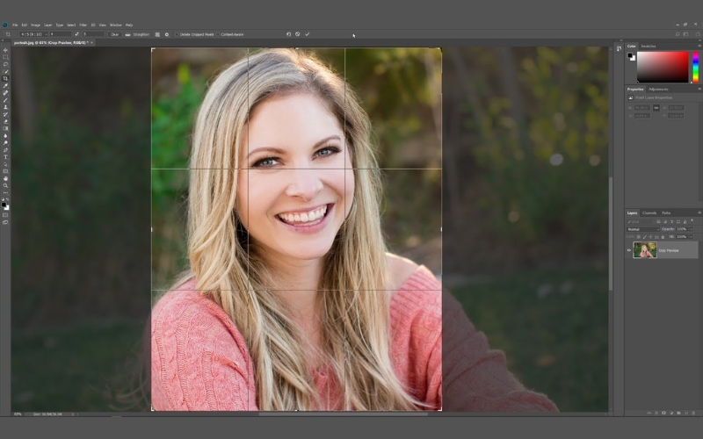This screenshot has width=703, height=439.
Task: Click the Straighten button
Action: pos(139,34)
